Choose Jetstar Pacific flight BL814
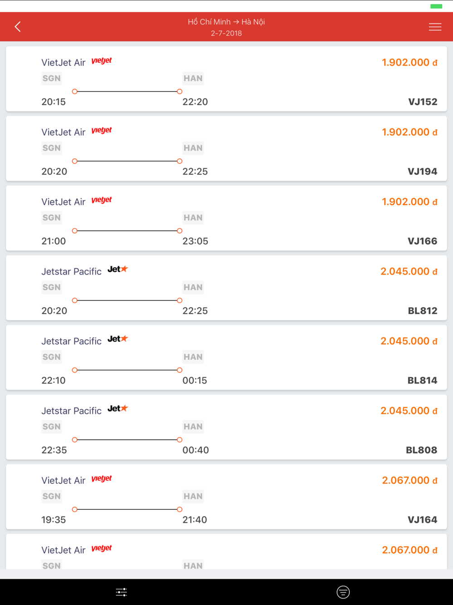This screenshot has height=605, width=453. coord(226,357)
